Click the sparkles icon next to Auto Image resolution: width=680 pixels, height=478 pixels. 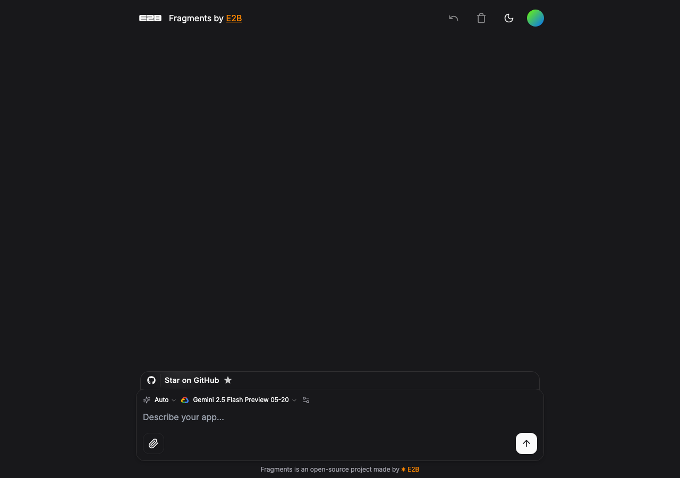click(147, 400)
